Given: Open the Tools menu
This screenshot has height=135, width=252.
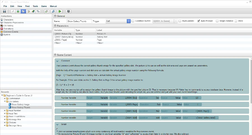Looking at the screenshot, I should pos(35,6).
